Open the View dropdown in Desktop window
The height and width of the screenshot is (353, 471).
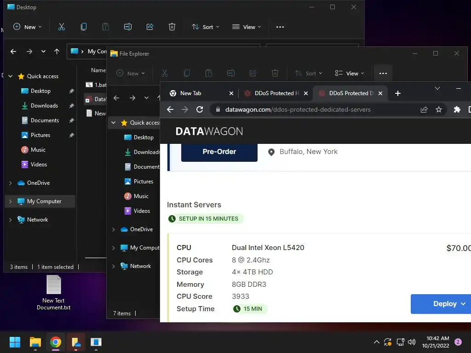click(x=247, y=27)
